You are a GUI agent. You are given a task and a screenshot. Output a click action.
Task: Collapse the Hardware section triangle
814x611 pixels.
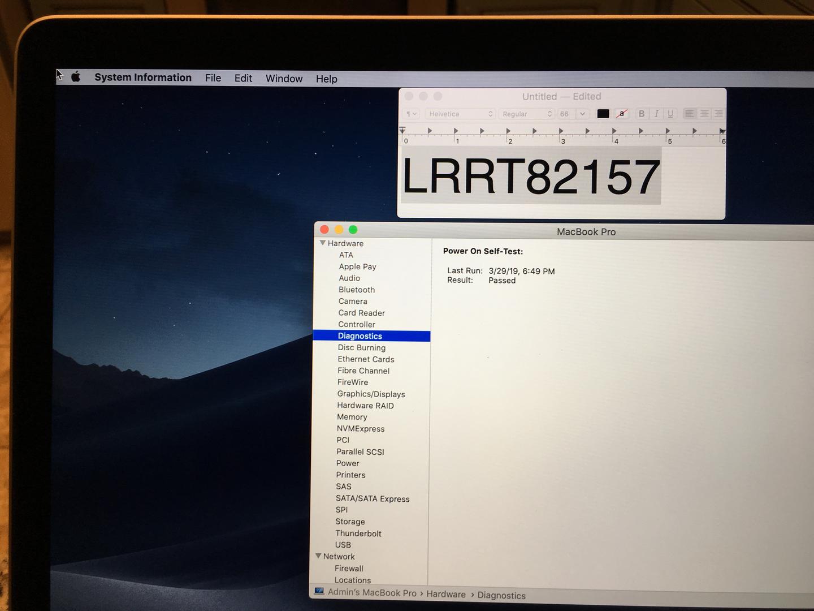pos(323,243)
